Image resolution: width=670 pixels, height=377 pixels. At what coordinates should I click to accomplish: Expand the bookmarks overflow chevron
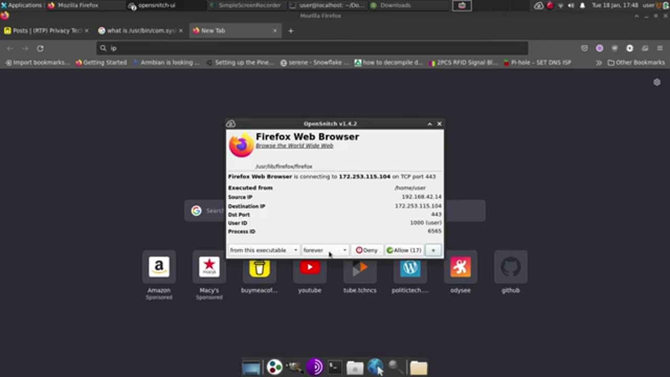coord(599,62)
